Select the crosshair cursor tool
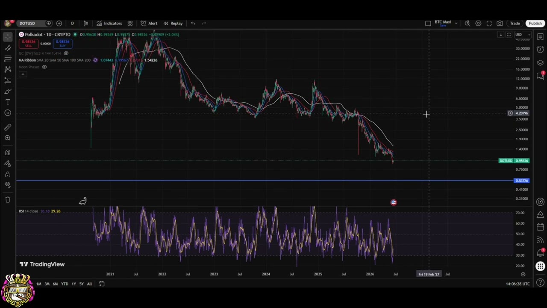547x308 pixels. (x=8, y=37)
